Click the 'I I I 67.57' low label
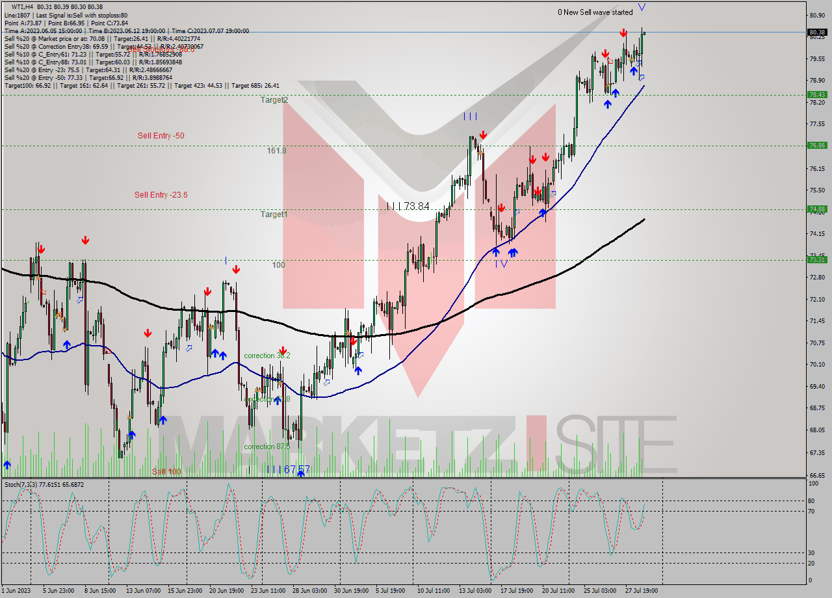Image resolution: width=832 pixels, height=598 pixels. [x=288, y=469]
